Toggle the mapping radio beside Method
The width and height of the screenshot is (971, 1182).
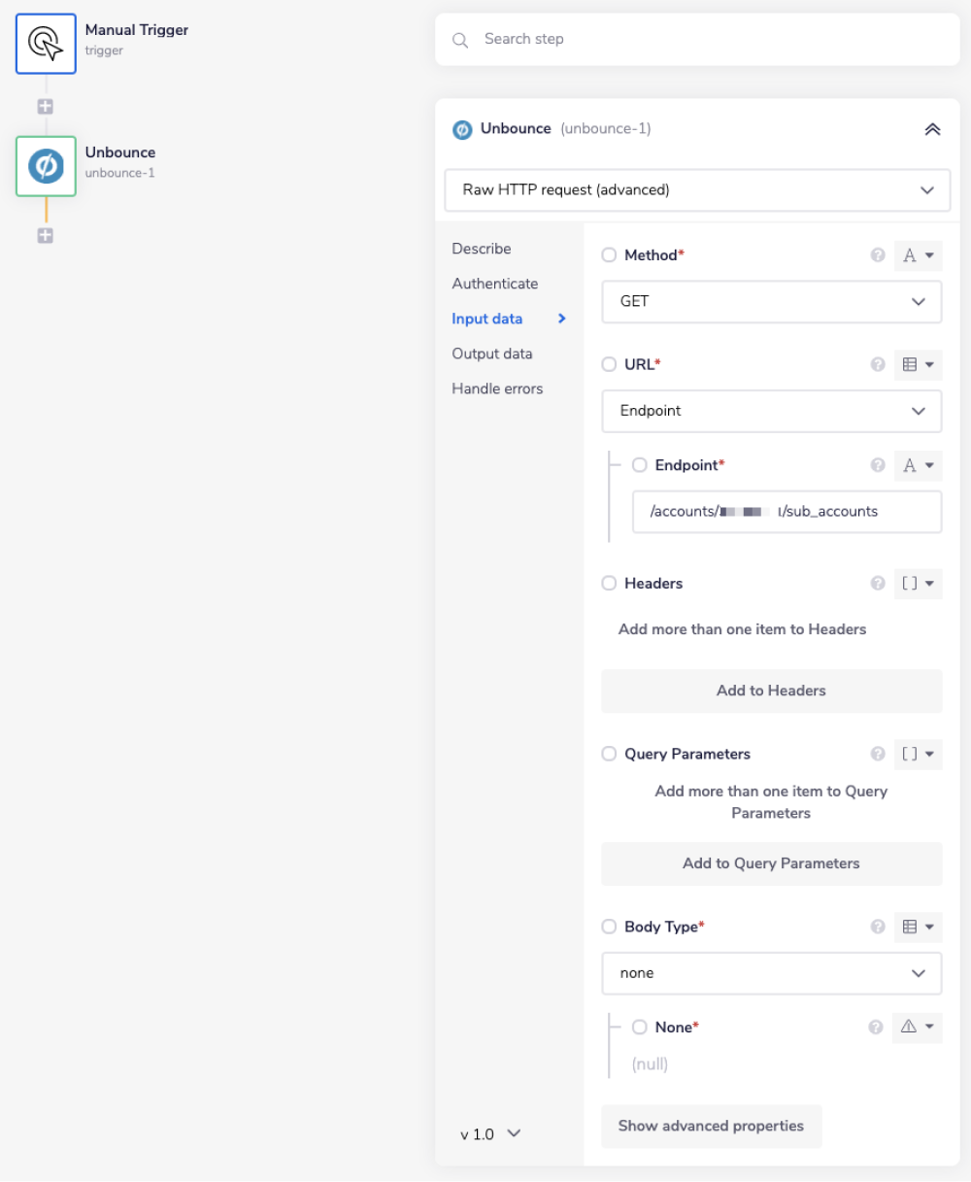(609, 255)
